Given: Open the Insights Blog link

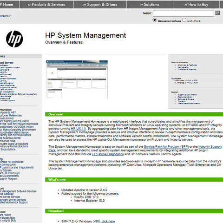Looking at the screenshot, I should point(8,221).
